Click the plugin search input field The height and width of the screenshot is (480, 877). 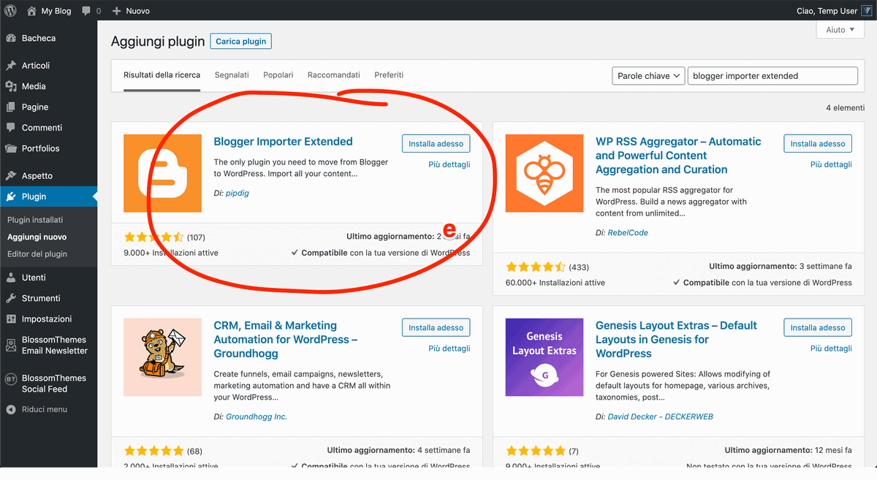pyautogui.click(x=772, y=76)
